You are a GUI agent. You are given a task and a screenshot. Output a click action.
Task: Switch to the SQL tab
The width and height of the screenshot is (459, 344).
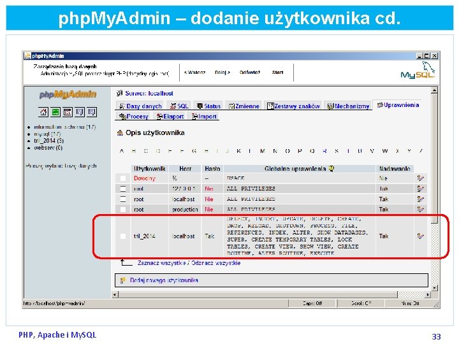click(179, 106)
